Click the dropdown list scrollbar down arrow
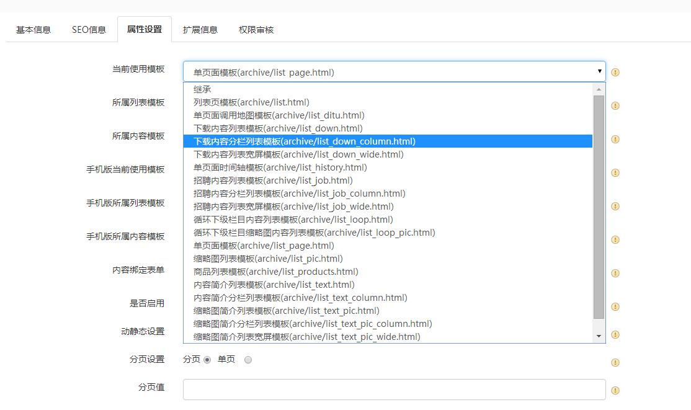Viewport: 691px width, 410px height. 599,336
